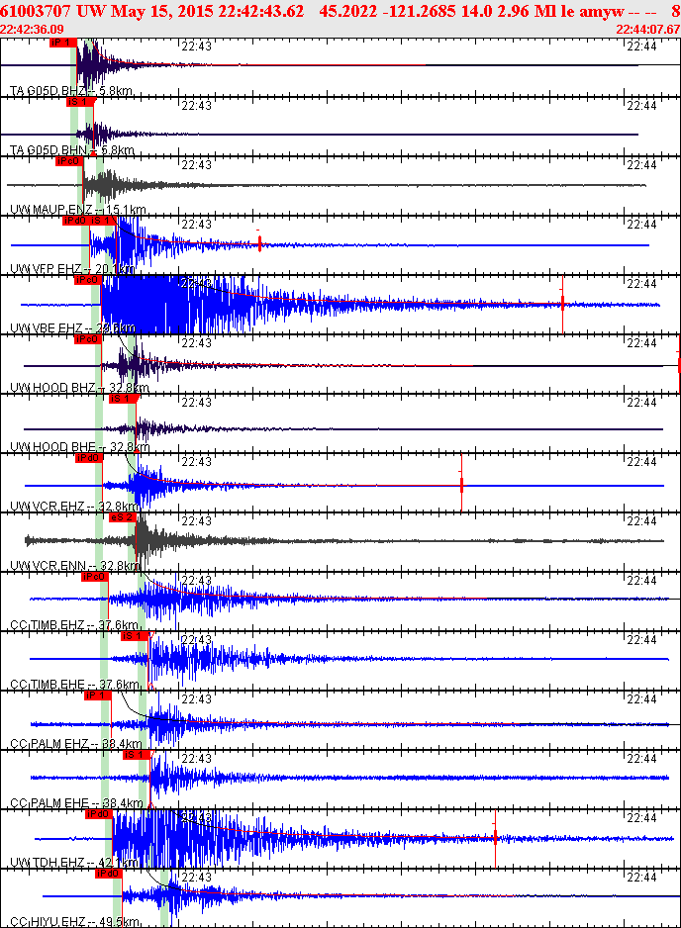Select the 'UW MAUP ENZ -- 15.1km' label

tap(77, 210)
